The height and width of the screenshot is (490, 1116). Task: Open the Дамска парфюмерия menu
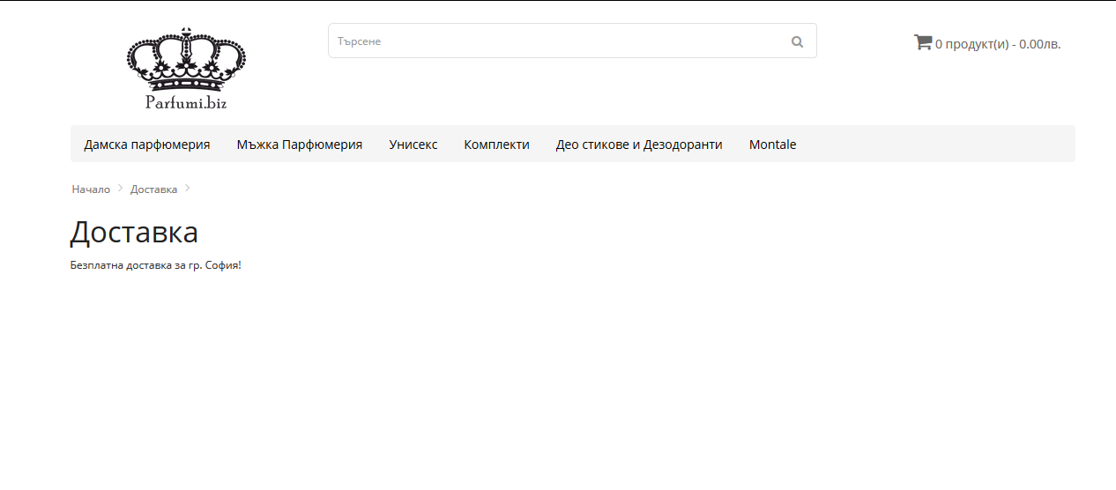pyautogui.click(x=147, y=145)
